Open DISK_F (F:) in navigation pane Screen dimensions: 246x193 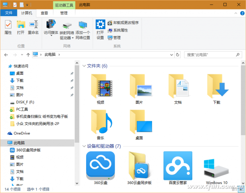coord(22,102)
